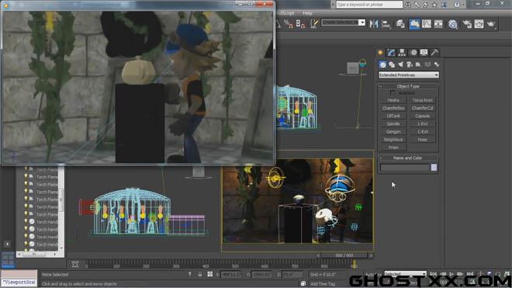The height and width of the screenshot is (288, 512).
Task: Select the Helpers category icon
Action: coord(418,64)
